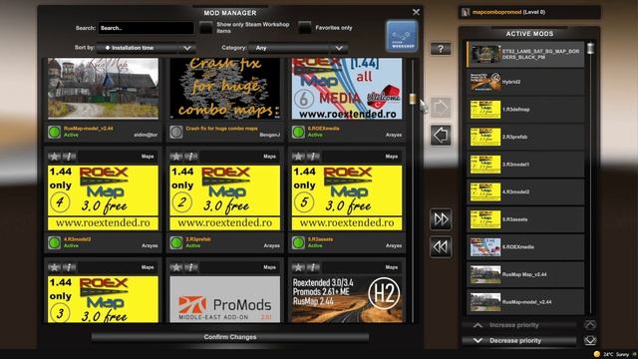Show info icon on 2.R3prefab mod card

tap(190, 157)
